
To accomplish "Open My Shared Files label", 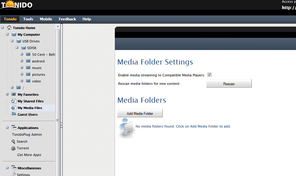I will 31,101.
